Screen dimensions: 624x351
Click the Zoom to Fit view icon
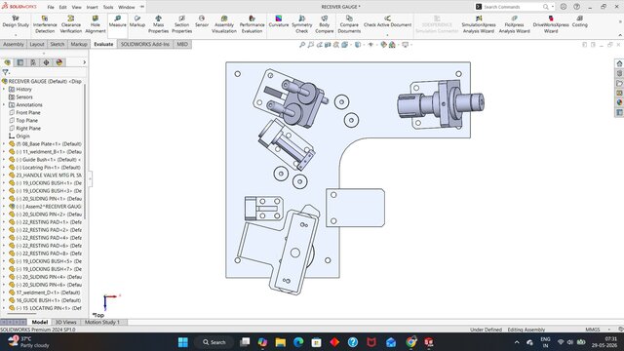point(302,45)
